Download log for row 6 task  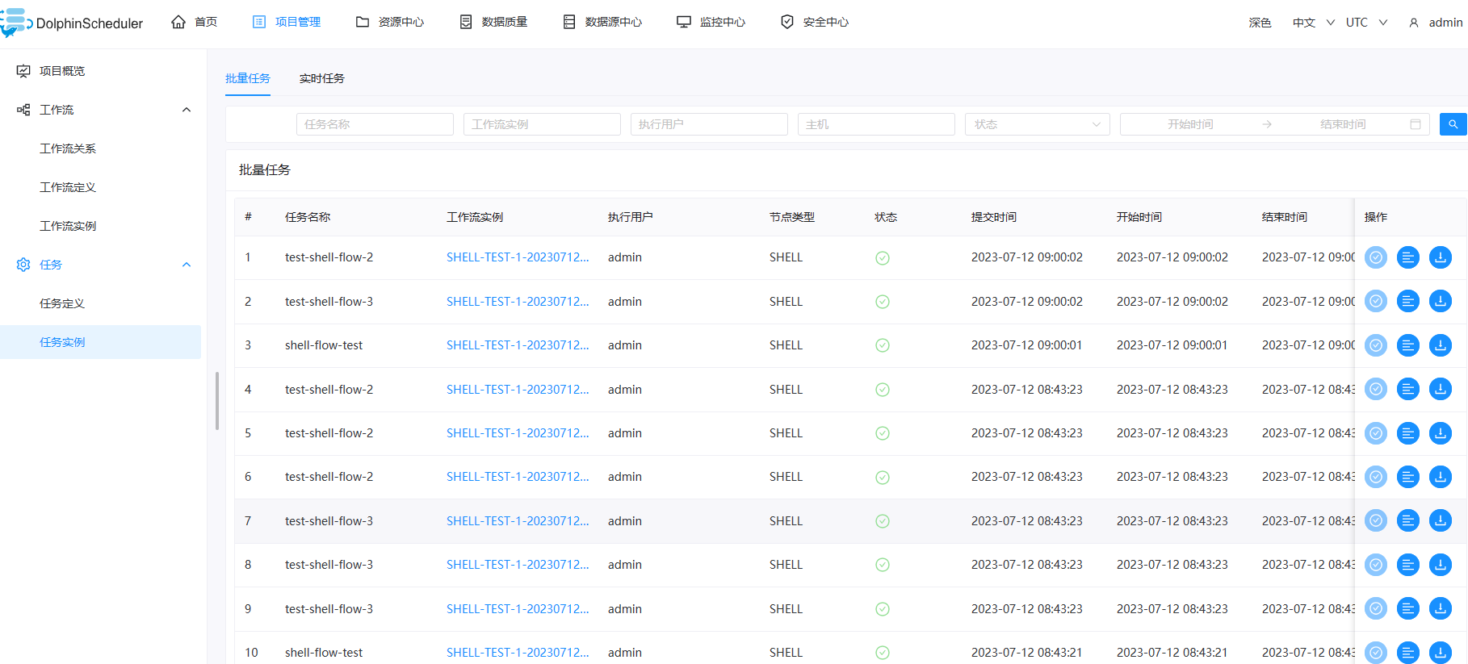(x=1441, y=477)
